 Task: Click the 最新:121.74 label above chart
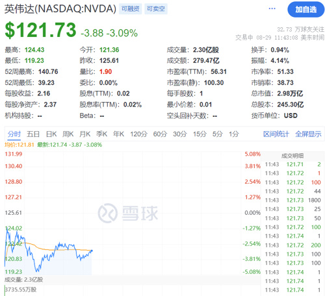point(70,145)
